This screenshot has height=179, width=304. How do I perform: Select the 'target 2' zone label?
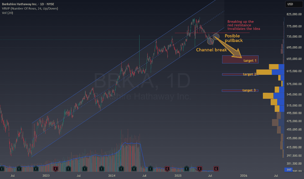250,74
